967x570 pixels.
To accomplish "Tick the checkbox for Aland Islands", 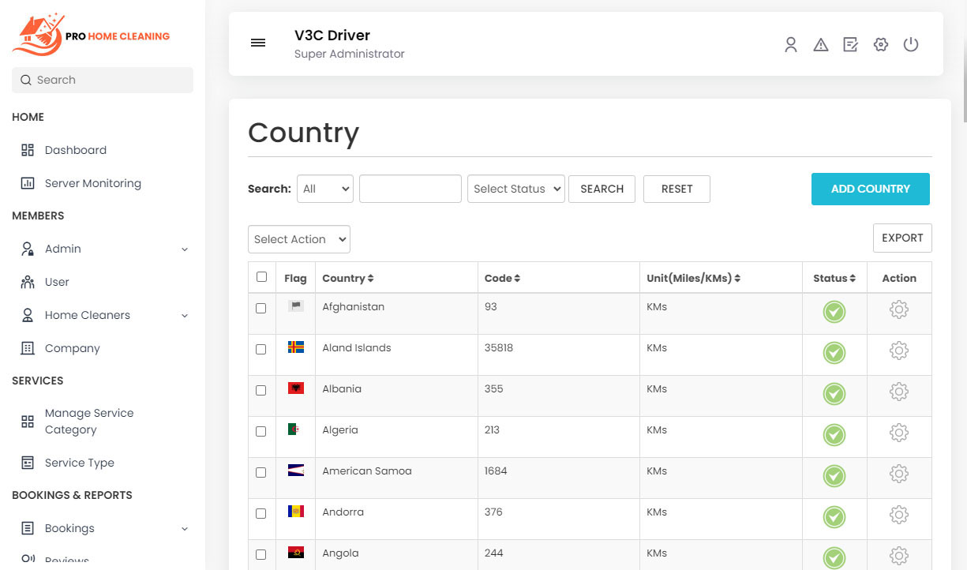I will [x=261, y=349].
